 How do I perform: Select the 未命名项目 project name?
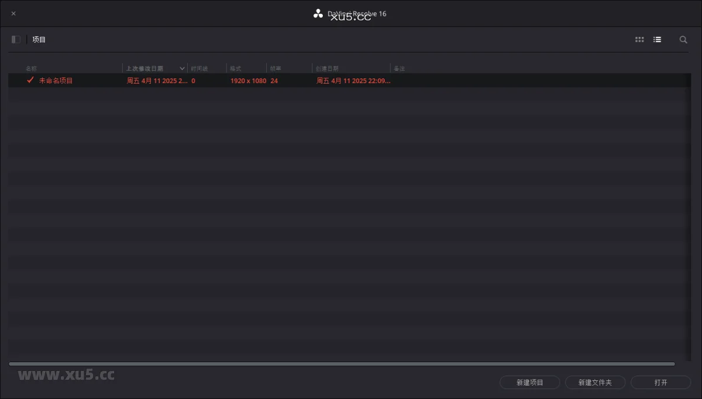pyautogui.click(x=56, y=81)
